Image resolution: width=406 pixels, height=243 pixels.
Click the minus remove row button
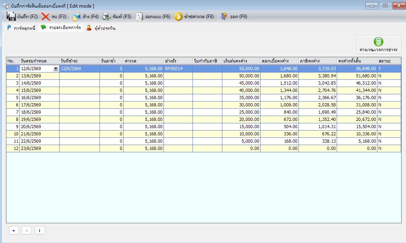point(27,231)
